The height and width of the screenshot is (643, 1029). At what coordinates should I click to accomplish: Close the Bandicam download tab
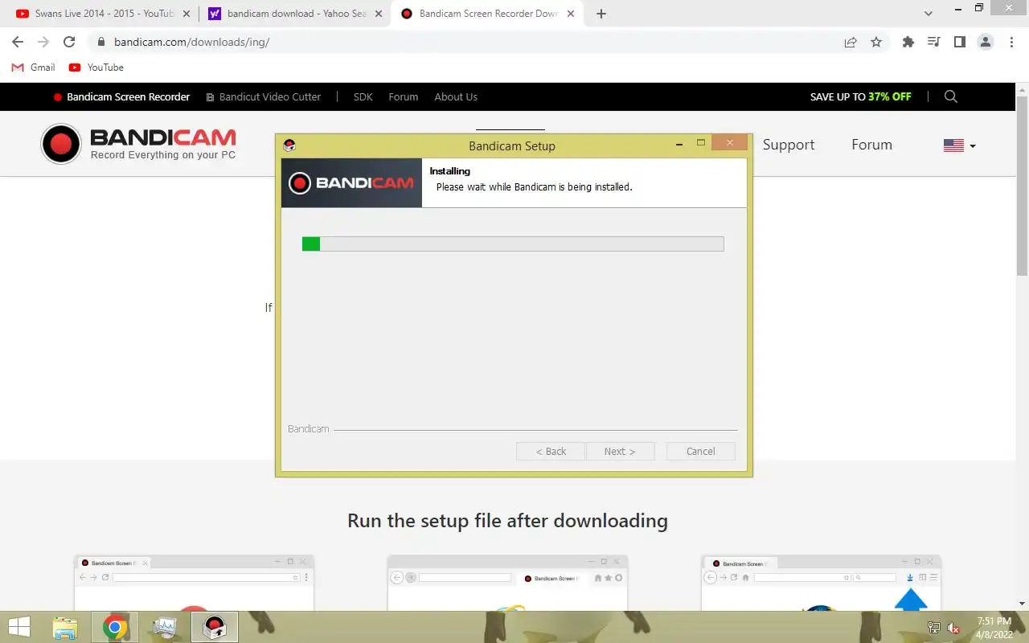coord(571,14)
